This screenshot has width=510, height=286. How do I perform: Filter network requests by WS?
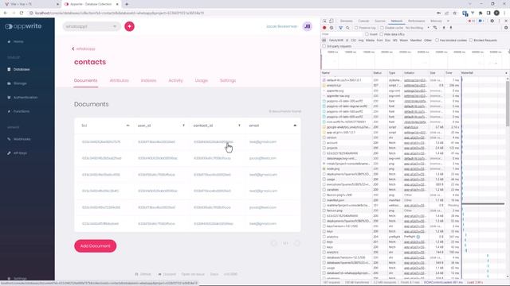click(395, 41)
